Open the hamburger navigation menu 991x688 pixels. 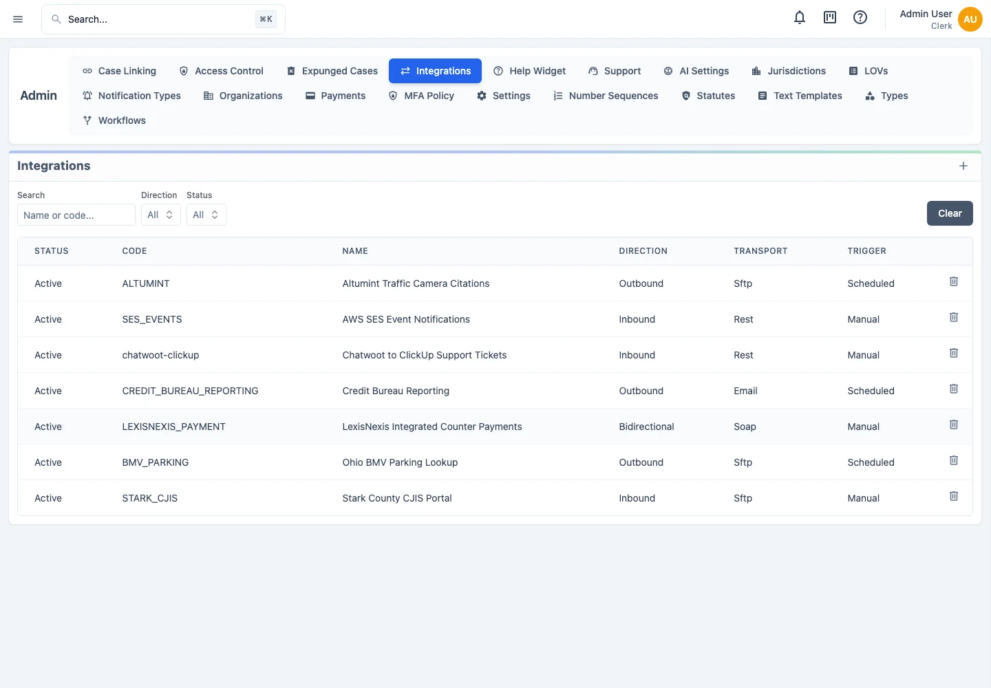[x=18, y=19]
